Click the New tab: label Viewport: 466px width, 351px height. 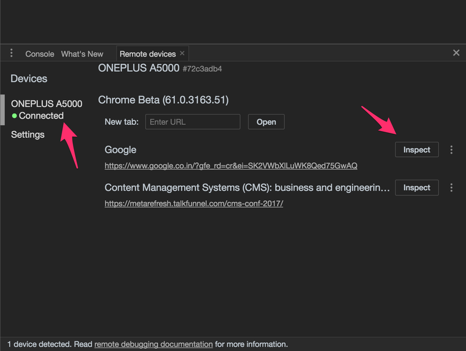(x=121, y=122)
